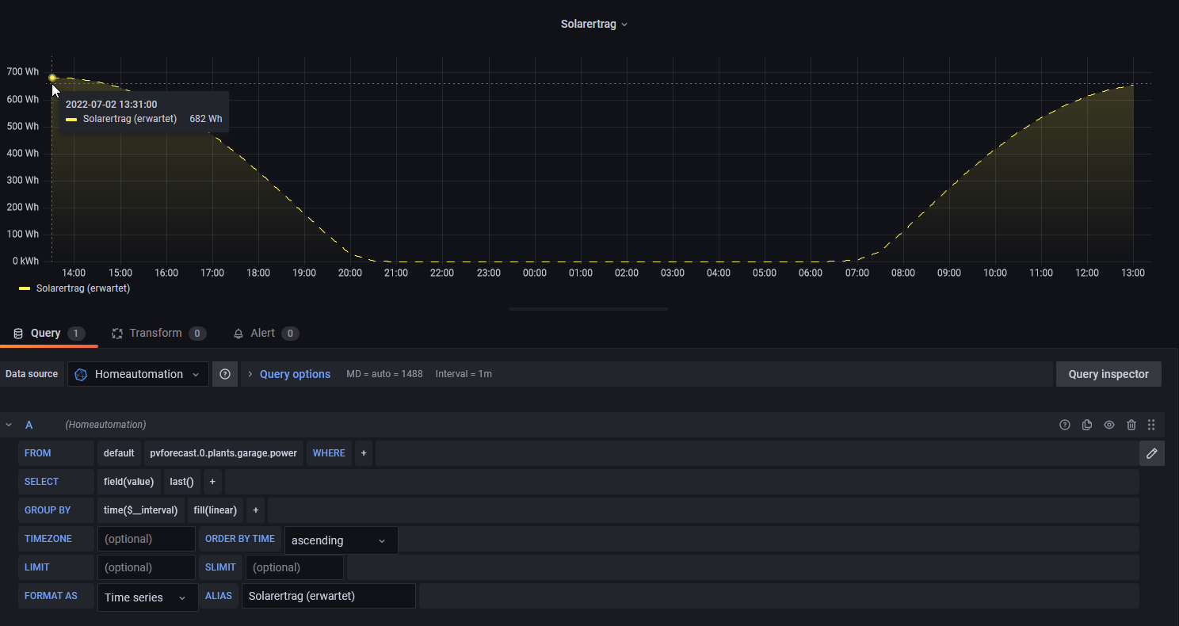Click data source help icon
Viewport: 1179px width, 626px height.
[225, 374]
